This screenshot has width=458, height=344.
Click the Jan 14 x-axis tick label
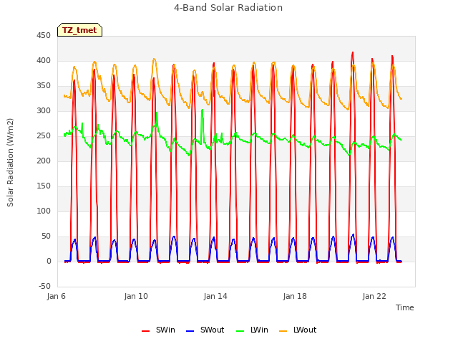pos(215,296)
